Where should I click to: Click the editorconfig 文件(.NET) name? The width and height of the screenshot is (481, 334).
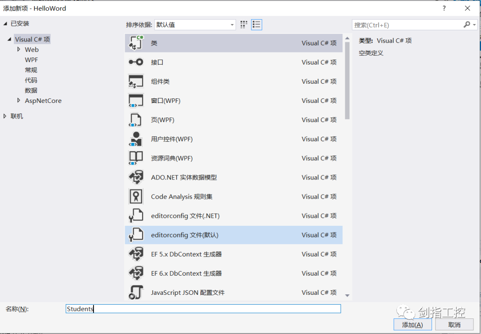coord(185,216)
